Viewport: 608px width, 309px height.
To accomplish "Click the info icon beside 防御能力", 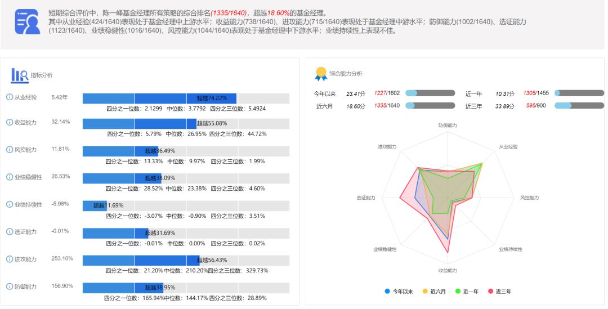I will coord(10,287).
